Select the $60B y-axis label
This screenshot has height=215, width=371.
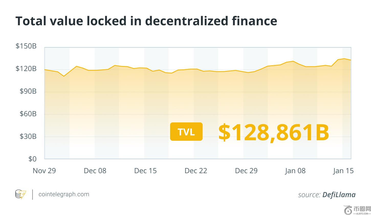[x=28, y=114]
